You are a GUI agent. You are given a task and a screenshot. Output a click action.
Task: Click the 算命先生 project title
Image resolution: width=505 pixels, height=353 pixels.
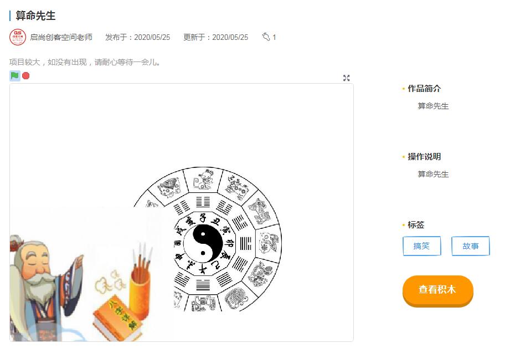35,16
